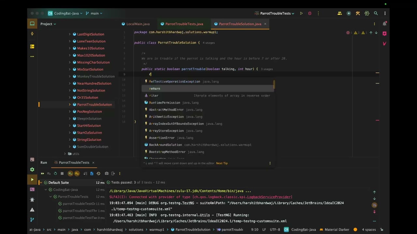
Task: Open More tool windows ellipsis in left sidebar
Action: tap(32, 57)
